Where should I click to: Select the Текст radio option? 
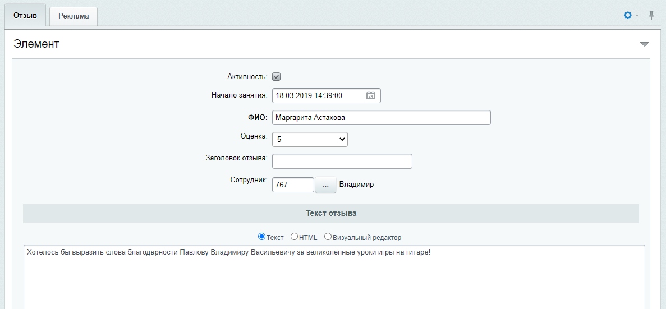point(261,237)
